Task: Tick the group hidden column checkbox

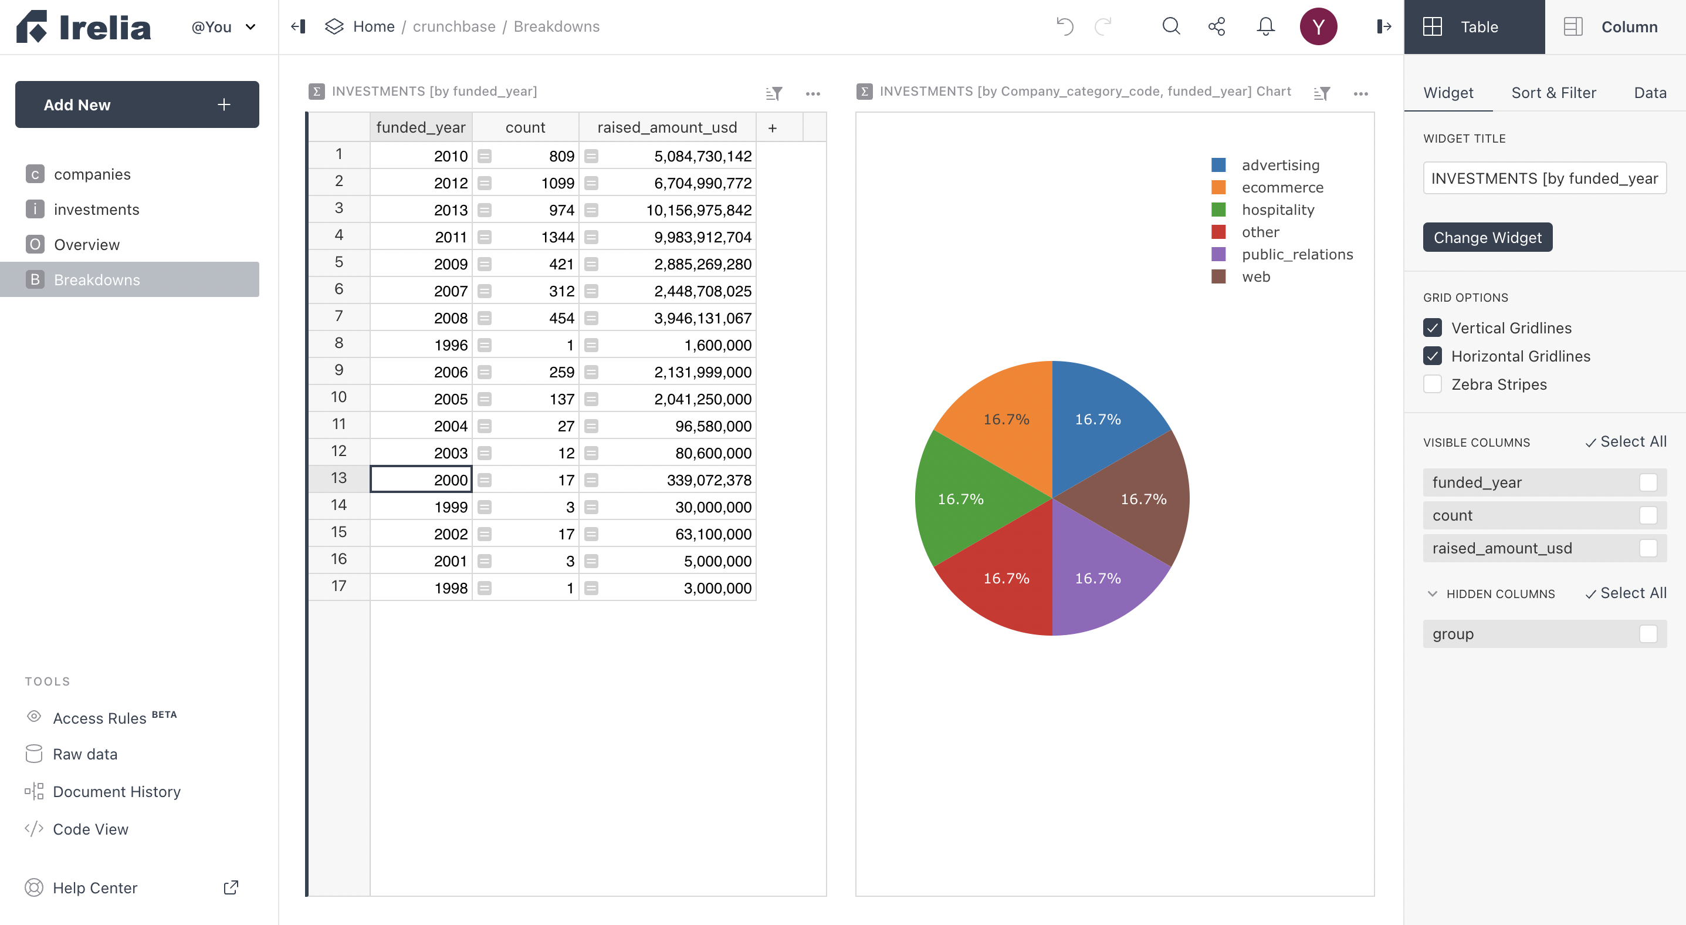Action: 1648,634
